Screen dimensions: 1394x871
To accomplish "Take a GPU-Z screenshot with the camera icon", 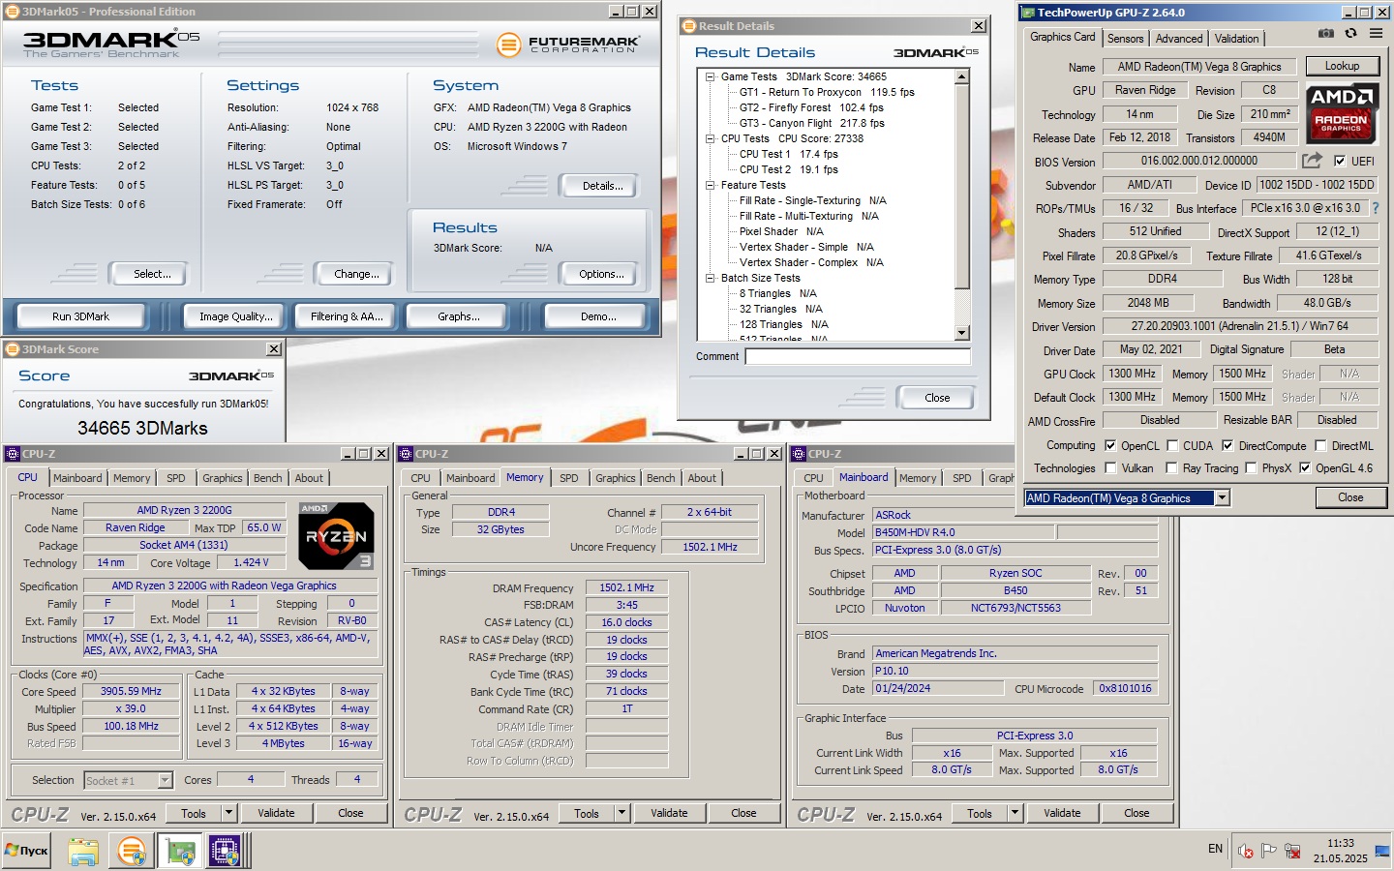I will pyautogui.click(x=1326, y=34).
